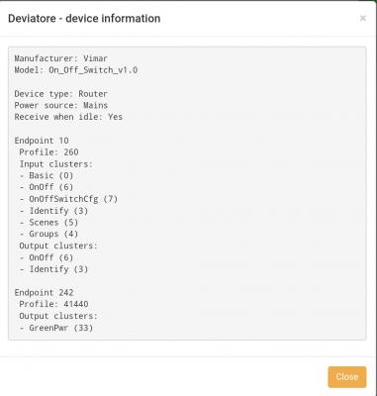Image resolution: width=377 pixels, height=396 pixels.
Task: Select the Endpoint 242 heading
Action: coord(44,293)
